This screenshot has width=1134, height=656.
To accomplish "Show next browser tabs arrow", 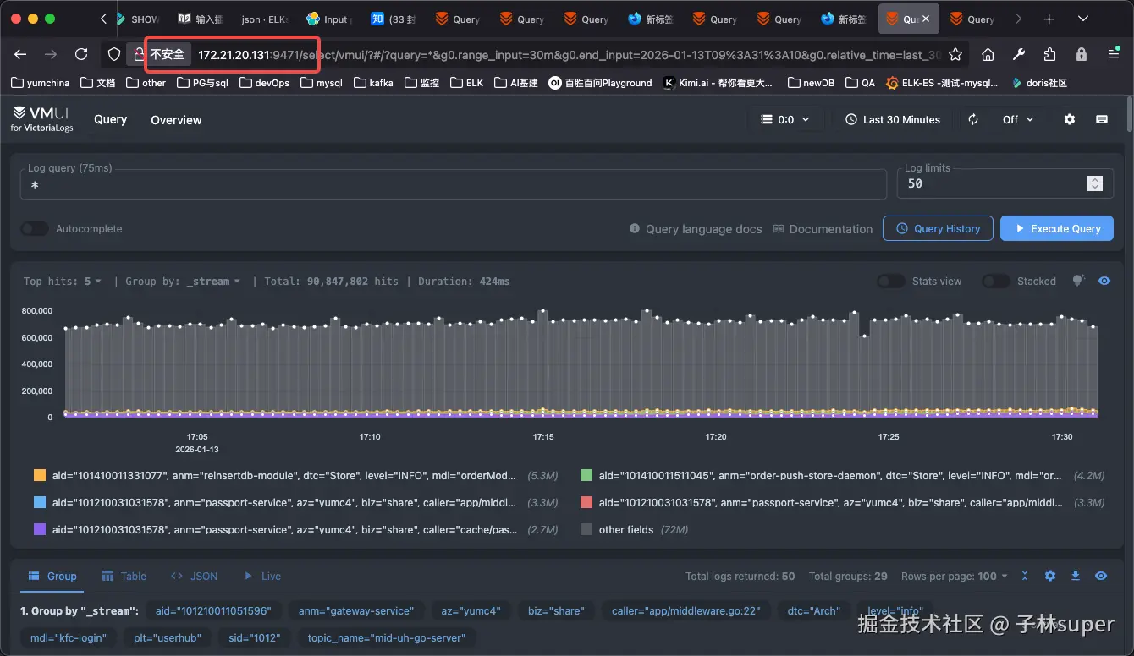I will click(1018, 19).
